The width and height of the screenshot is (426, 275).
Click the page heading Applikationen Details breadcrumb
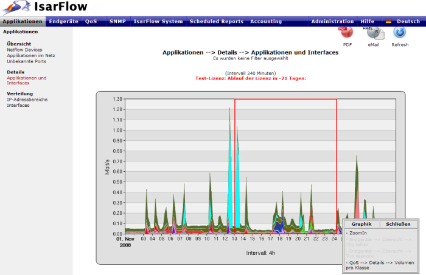(251, 52)
